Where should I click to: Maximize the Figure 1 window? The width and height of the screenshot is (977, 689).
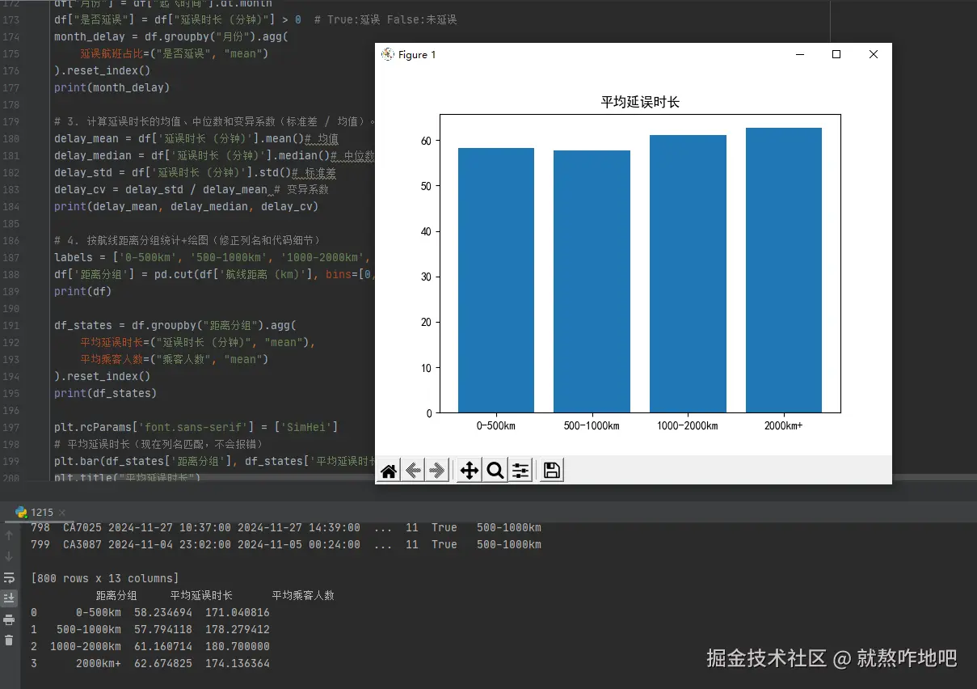pyautogui.click(x=836, y=54)
